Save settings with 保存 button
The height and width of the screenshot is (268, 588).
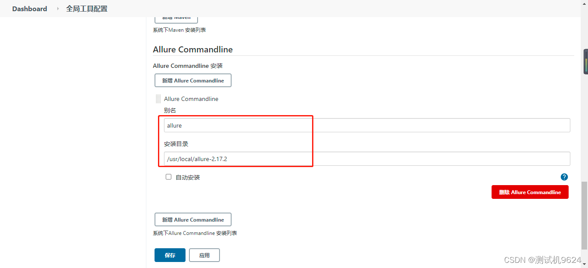pos(170,255)
